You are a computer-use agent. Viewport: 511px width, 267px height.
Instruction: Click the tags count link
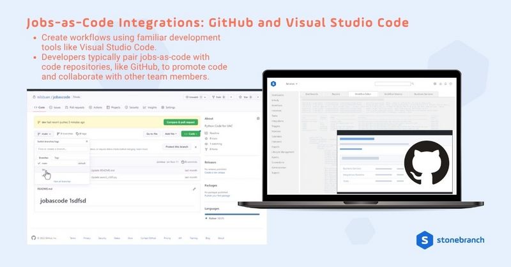[81, 133]
